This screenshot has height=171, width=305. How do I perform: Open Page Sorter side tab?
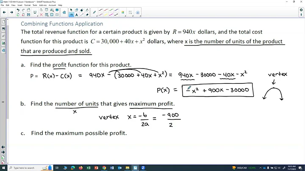click(3, 22)
